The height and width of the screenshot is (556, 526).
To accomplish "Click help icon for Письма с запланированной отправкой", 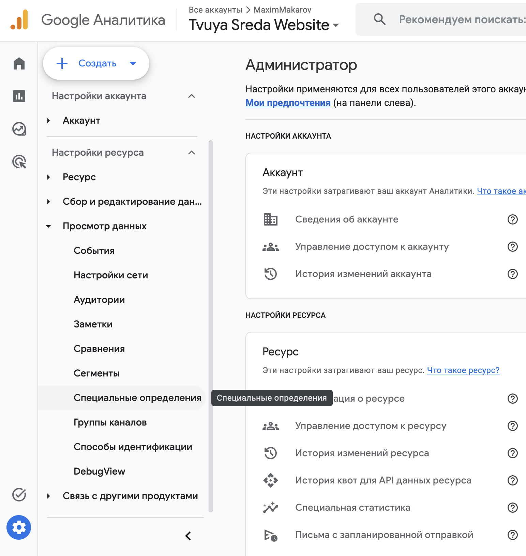I will tap(513, 535).
